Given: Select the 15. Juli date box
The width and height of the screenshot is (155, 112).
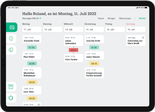Looking at the screenshot, I should coord(115,29).
